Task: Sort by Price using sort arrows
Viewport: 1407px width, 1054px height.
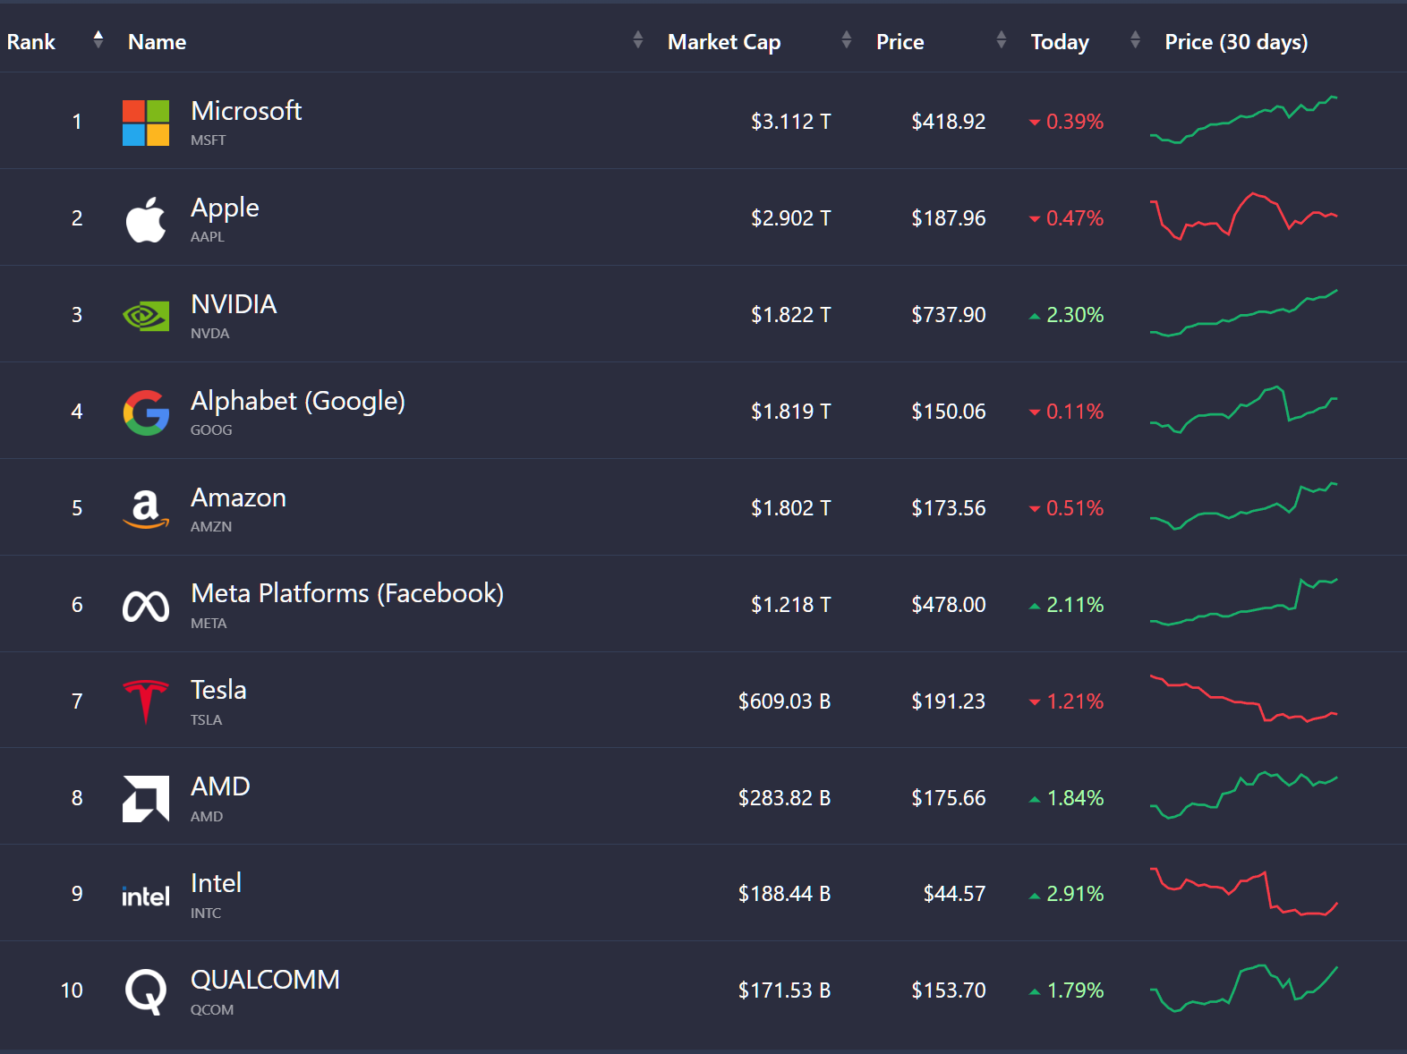Action: (x=1001, y=39)
